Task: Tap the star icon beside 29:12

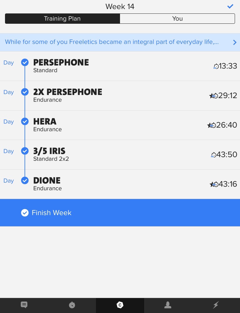Action: [x=212, y=96]
